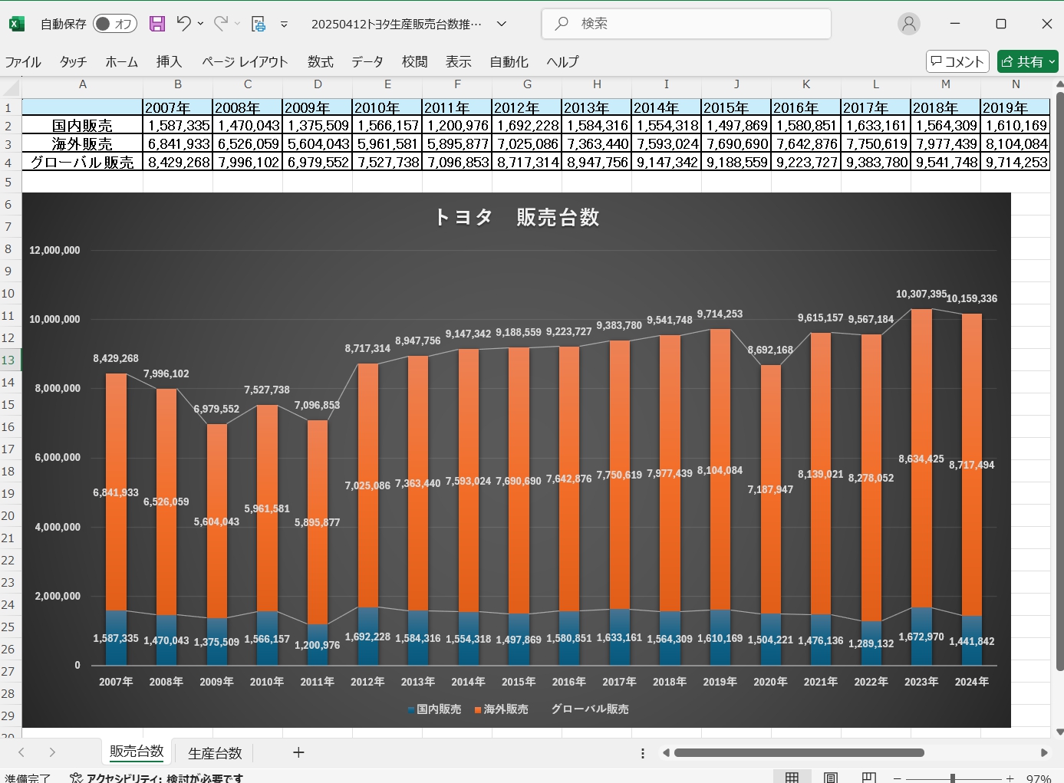Image resolution: width=1064 pixels, height=783 pixels.
Task: Open the user account profile icon
Action: click(909, 24)
